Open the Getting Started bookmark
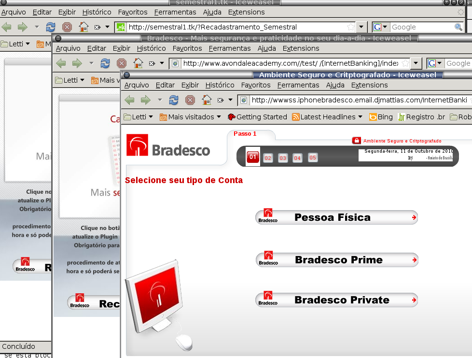Screen dimensions: 472x358 click(x=257, y=117)
